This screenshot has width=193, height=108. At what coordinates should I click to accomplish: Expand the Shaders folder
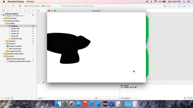(5, 41)
